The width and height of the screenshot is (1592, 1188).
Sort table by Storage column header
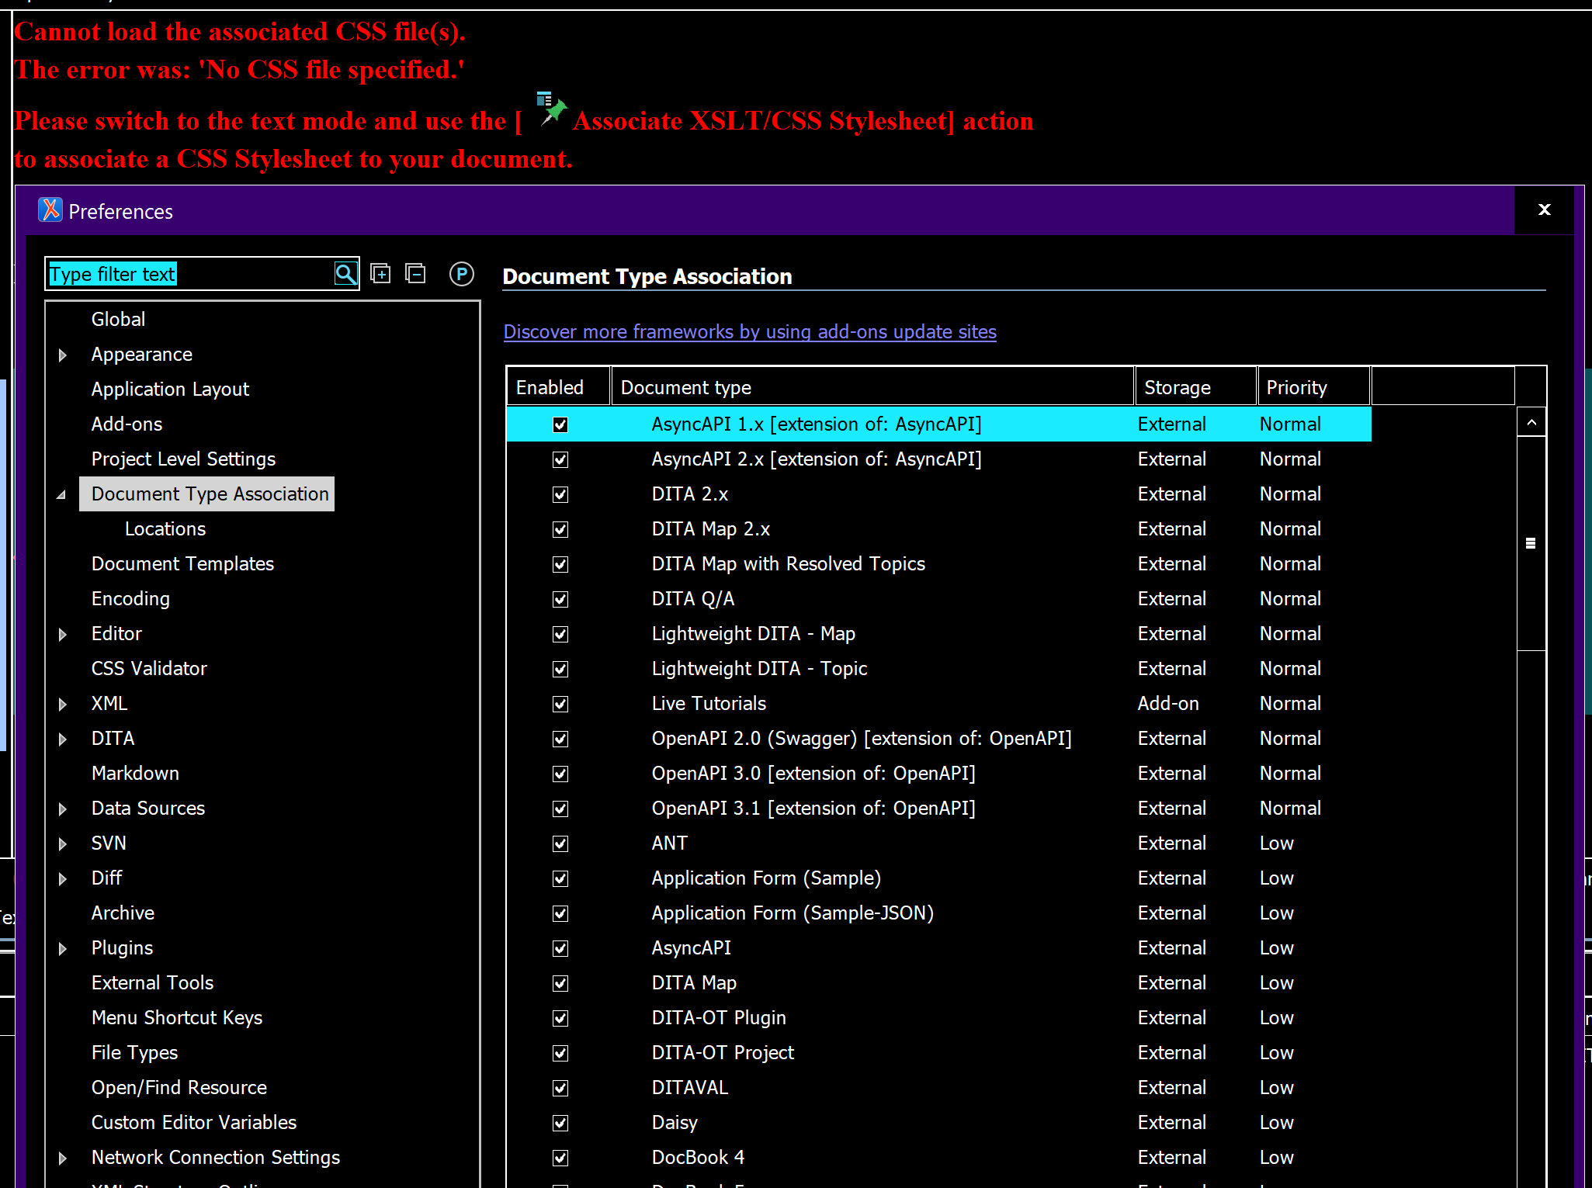[1195, 386]
